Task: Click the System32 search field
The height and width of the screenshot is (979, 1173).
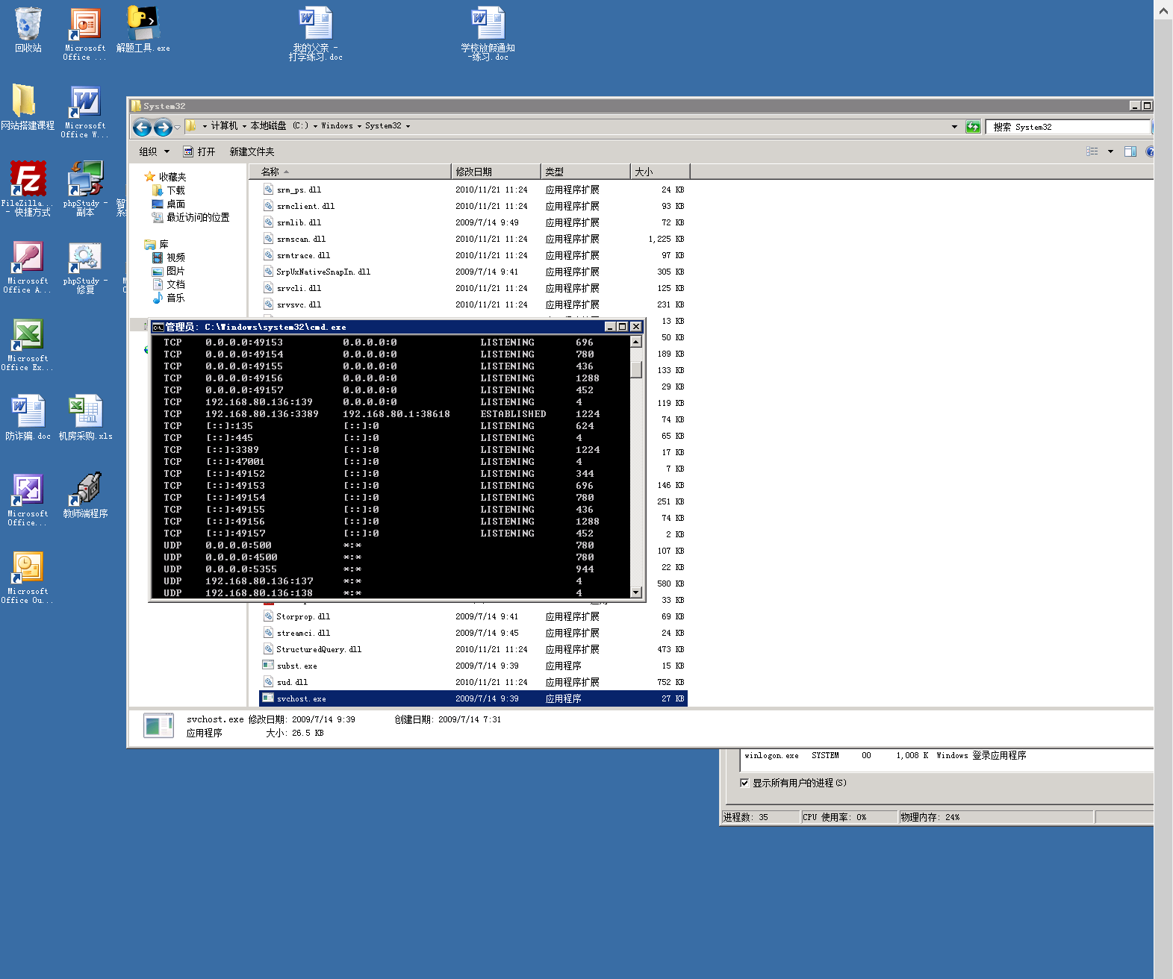Action: coord(1068,127)
